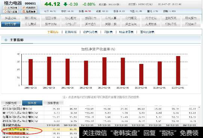This screenshot has width=203, height=138.
Task: Click the 营业总收入滚动环比增长(%) row label
Action: pyautogui.click(x=20, y=113)
